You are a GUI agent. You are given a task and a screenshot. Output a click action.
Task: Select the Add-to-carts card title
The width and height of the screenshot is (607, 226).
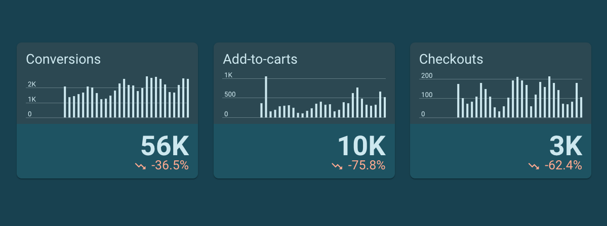(260, 60)
